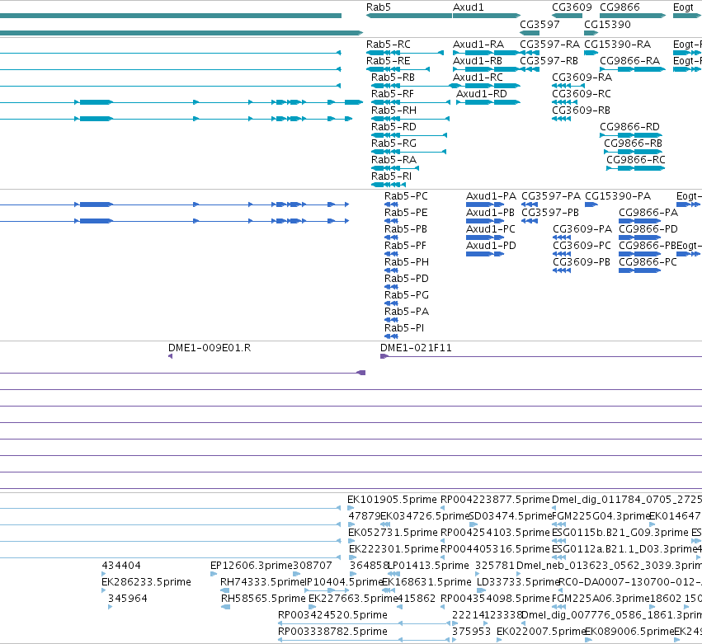Select transcript Rab5-RC
The image size is (702, 644).
coord(389,45)
